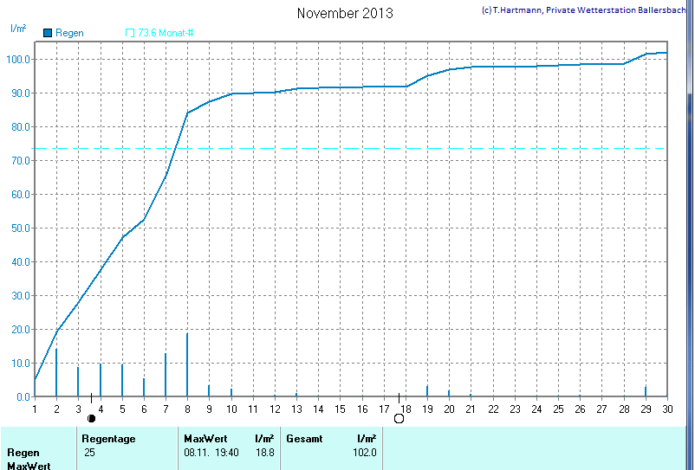Click the '08.11. 19:40' max time value
The width and height of the screenshot is (695, 470).
[211, 453]
